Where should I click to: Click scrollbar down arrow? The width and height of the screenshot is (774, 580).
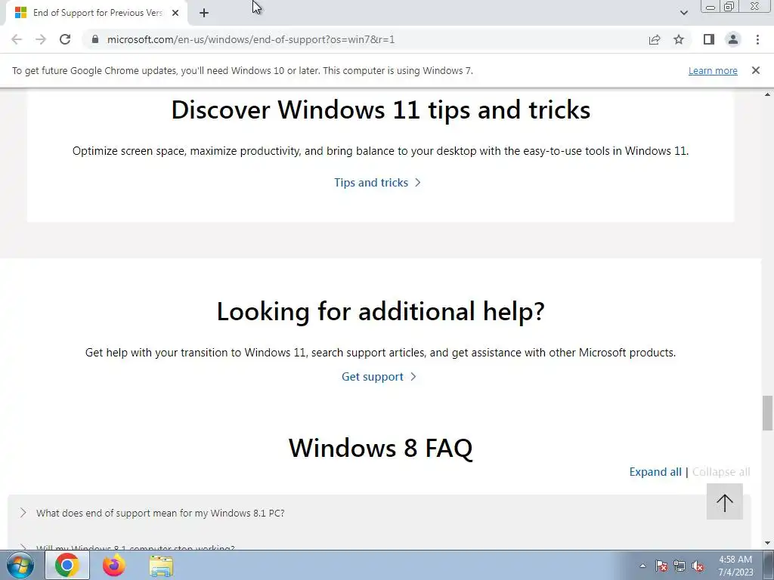pos(768,544)
